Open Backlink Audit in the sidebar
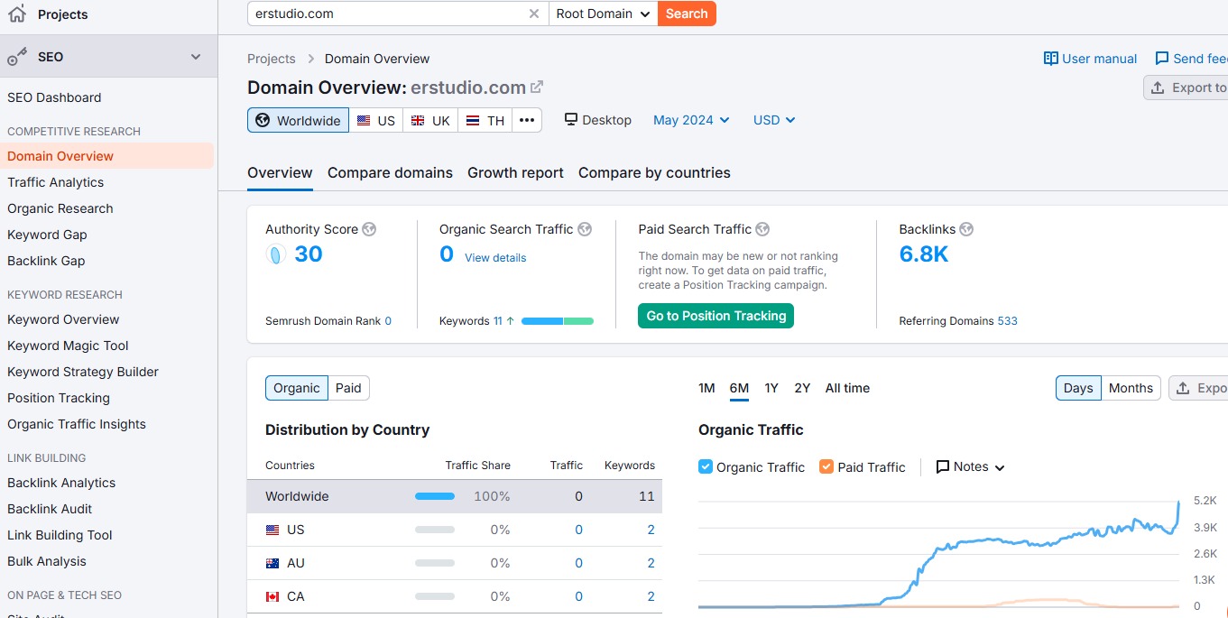The width and height of the screenshot is (1228, 618). tap(50, 509)
